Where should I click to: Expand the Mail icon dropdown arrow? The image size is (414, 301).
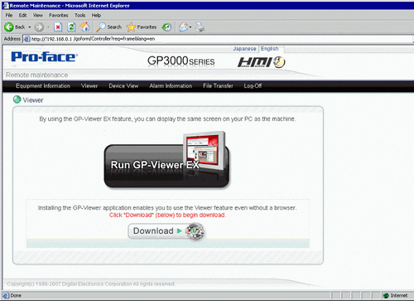(x=190, y=27)
